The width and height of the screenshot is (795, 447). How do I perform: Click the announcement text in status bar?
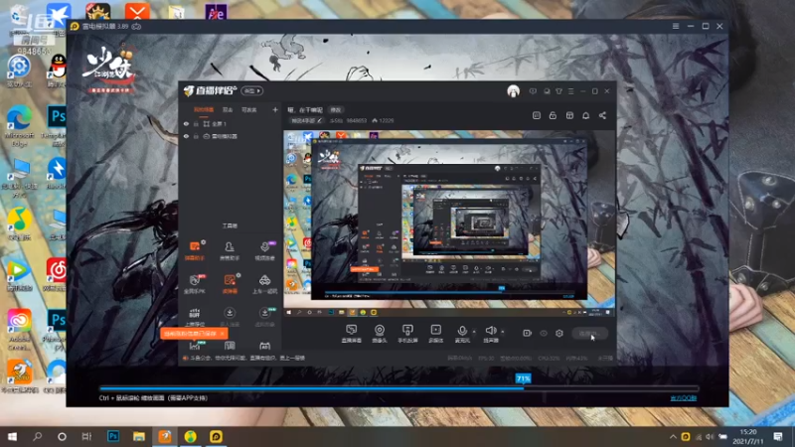pyautogui.click(x=246, y=358)
